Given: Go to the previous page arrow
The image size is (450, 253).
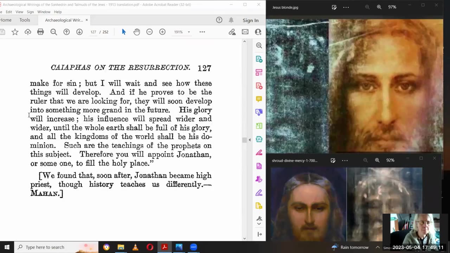Looking at the screenshot, I should (66, 32).
